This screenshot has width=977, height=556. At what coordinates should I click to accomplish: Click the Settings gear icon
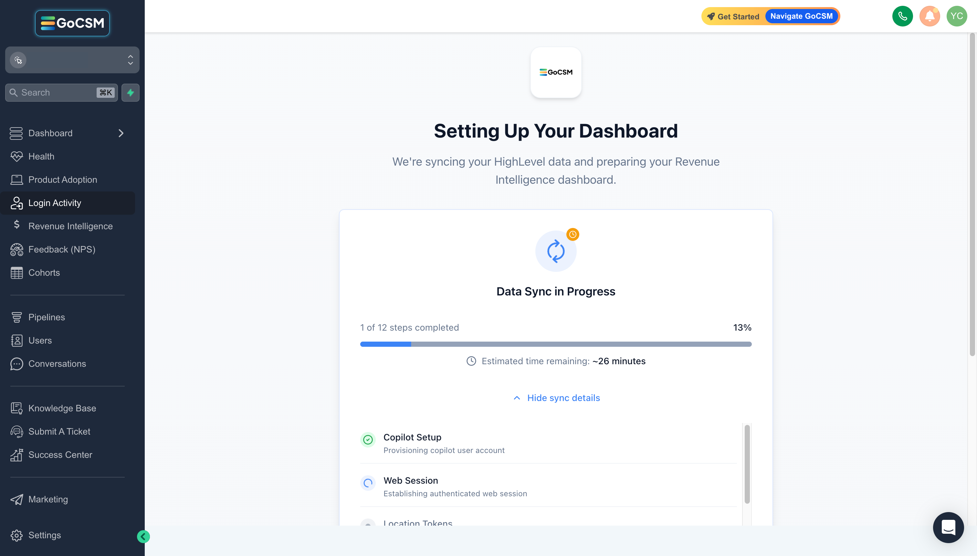click(16, 535)
